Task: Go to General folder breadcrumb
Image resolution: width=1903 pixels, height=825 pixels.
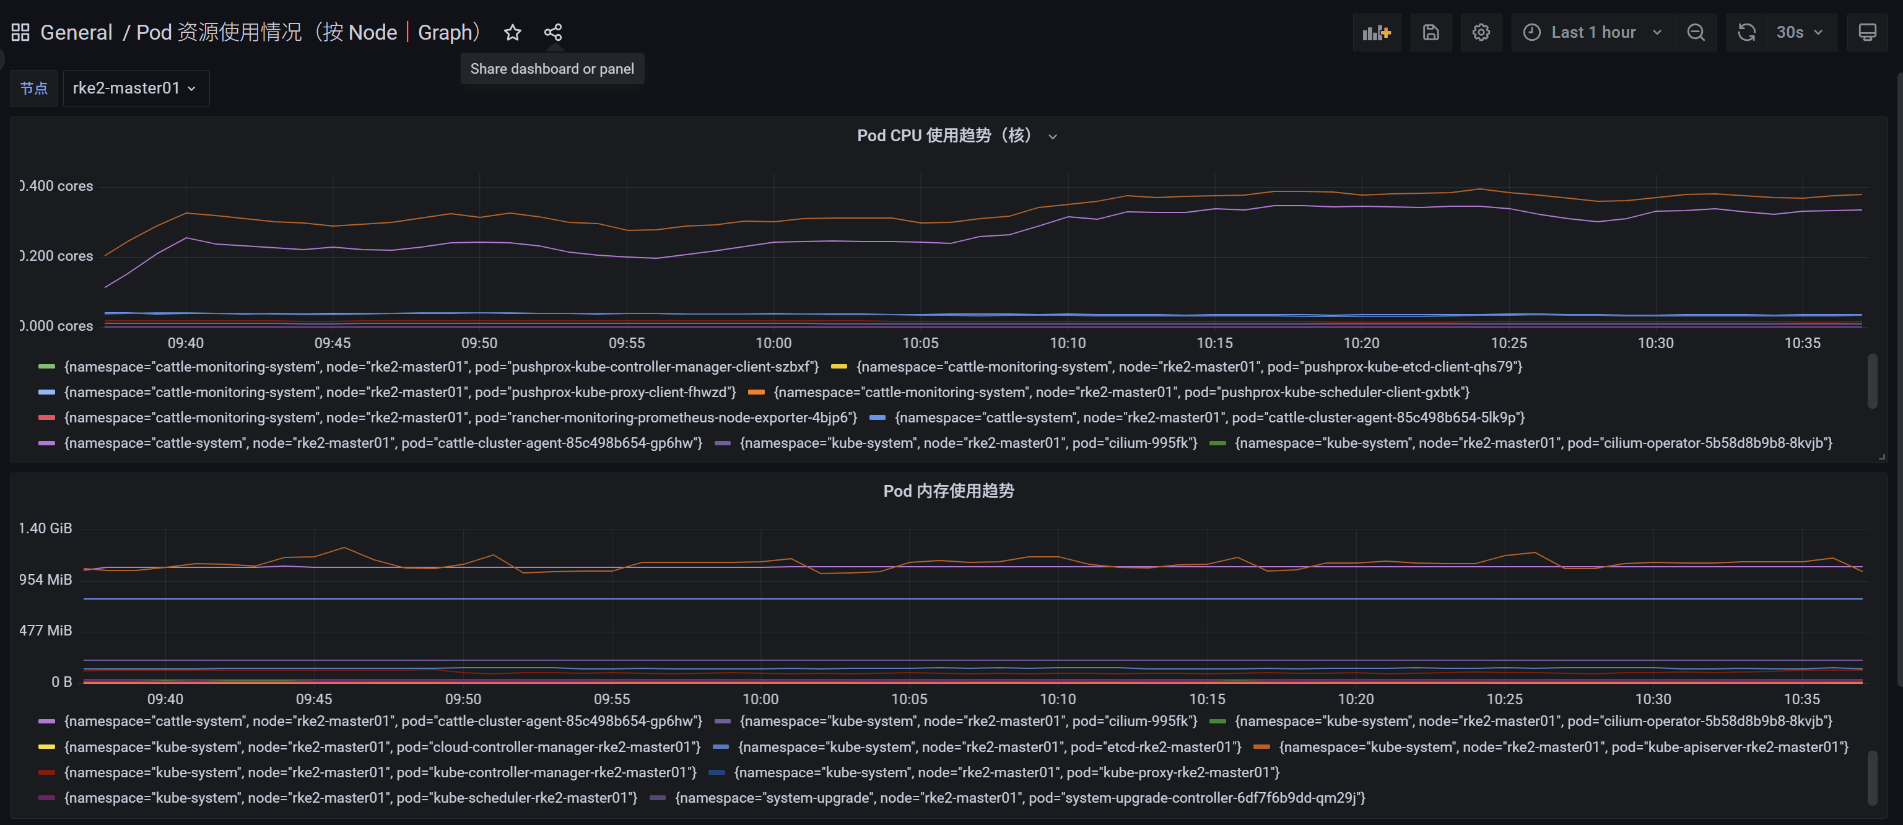Action: [x=76, y=32]
